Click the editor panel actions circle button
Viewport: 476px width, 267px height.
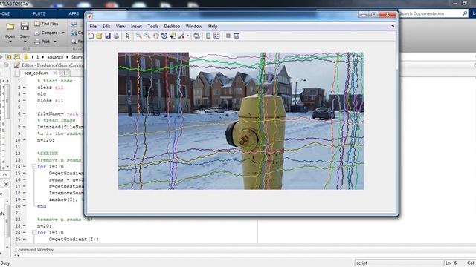tap(6, 65)
